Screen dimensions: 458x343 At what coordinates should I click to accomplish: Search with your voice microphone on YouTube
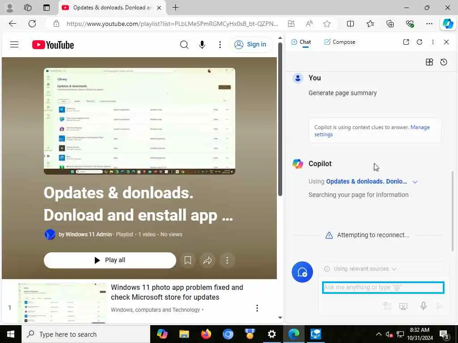click(x=202, y=45)
